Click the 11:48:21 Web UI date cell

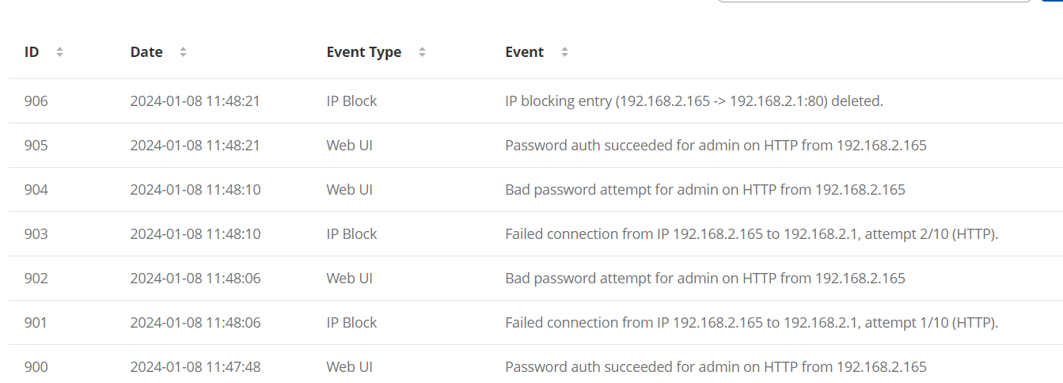point(196,146)
